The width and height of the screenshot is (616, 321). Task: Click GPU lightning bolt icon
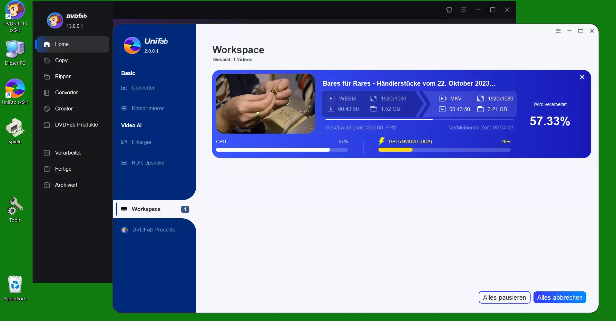pos(382,141)
